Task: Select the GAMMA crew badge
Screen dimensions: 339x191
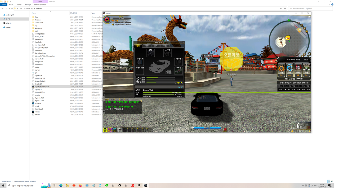Action: pyautogui.click(x=298, y=68)
